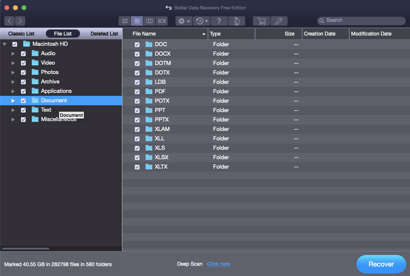Uncheck the Audio folder checkbox

(x=23, y=53)
